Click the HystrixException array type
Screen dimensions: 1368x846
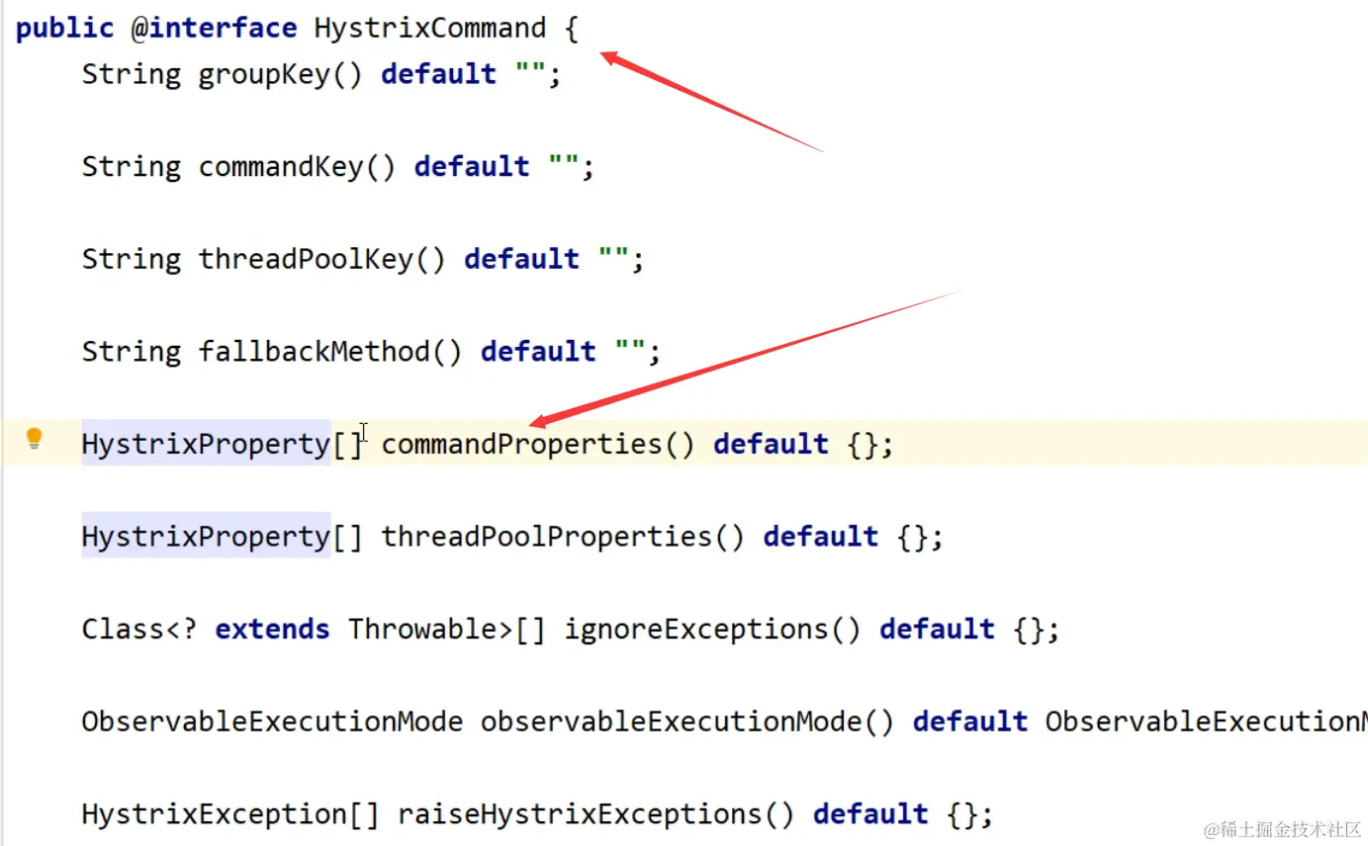[x=230, y=814]
